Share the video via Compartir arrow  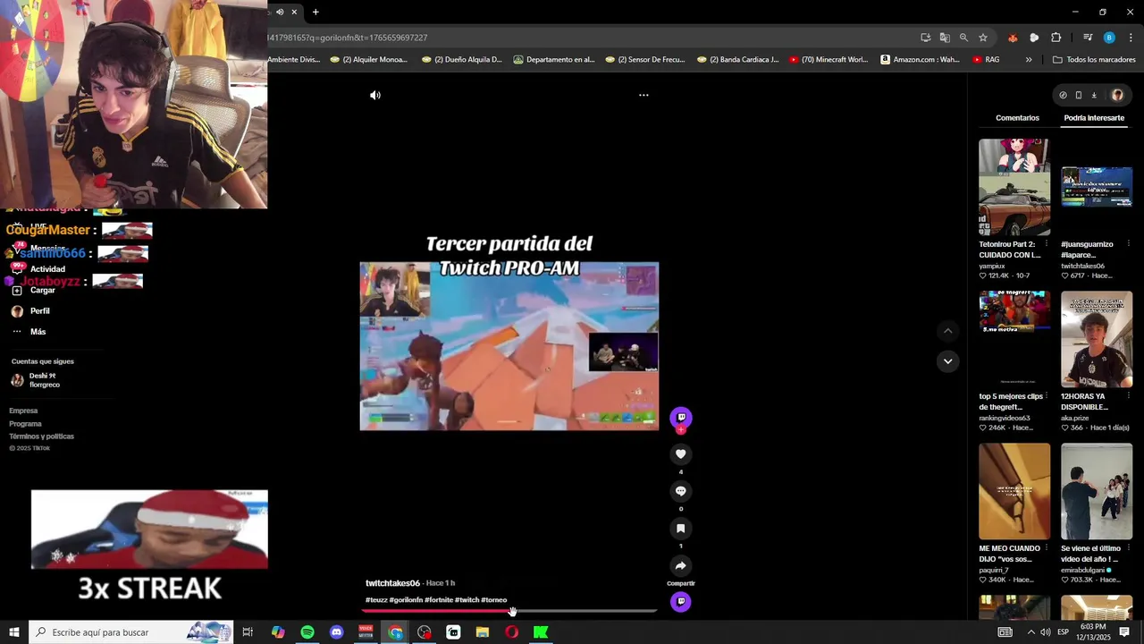pos(680,566)
